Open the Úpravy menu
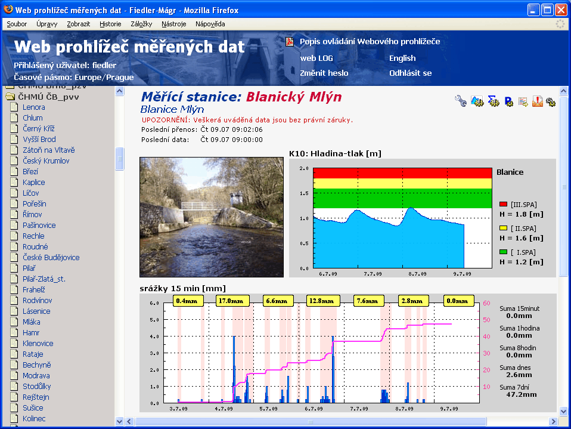Screen dimensions: 571x429 (x=47, y=24)
